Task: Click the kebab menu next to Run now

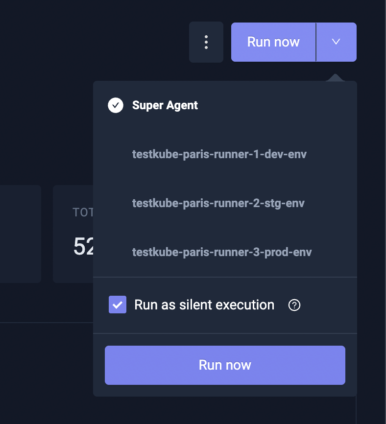Action: pos(206,42)
